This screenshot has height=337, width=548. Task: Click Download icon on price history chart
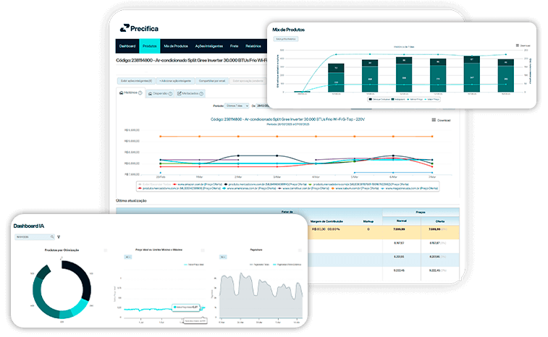(434, 120)
